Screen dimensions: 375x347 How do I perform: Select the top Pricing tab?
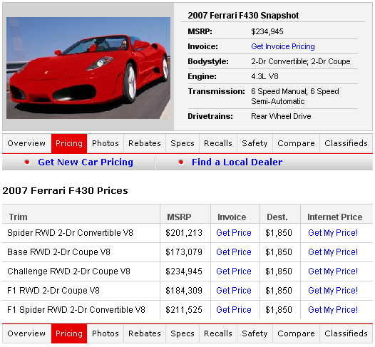pos(69,143)
